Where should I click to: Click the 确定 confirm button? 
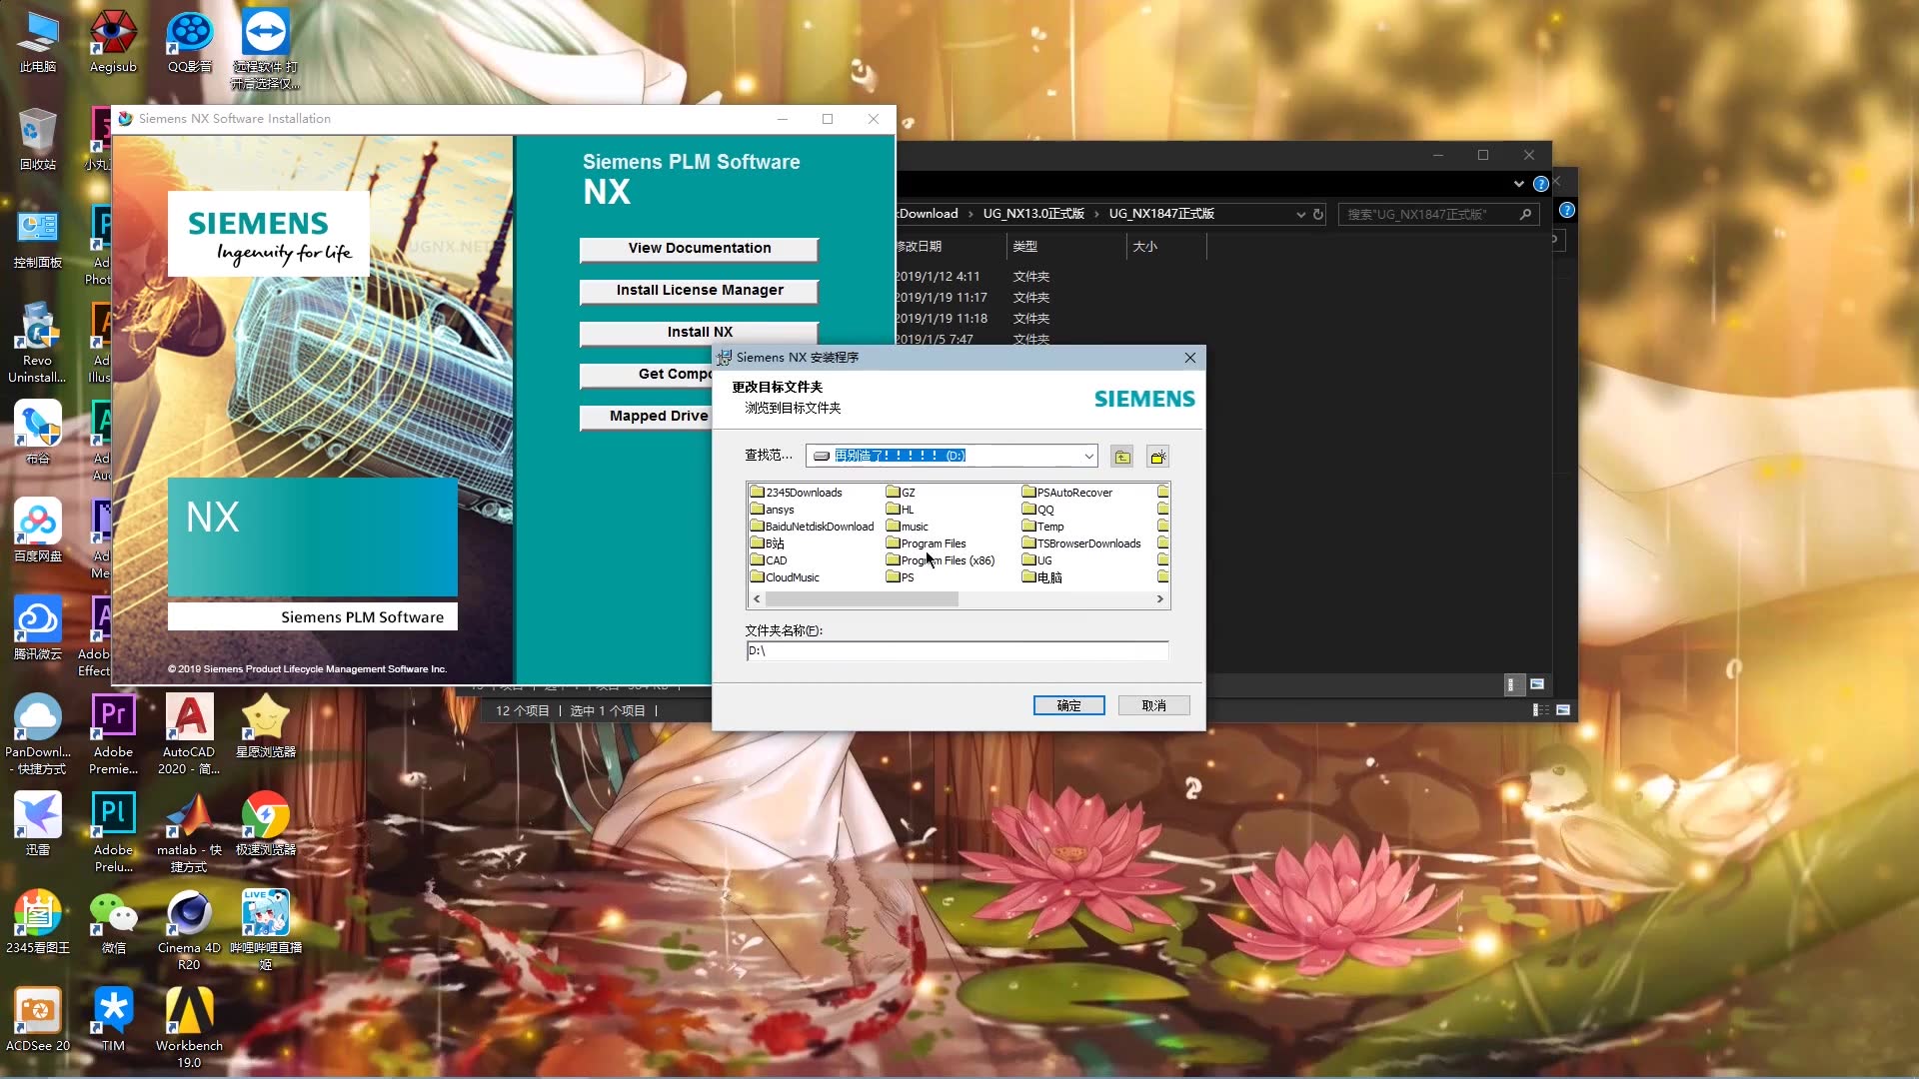(1068, 705)
